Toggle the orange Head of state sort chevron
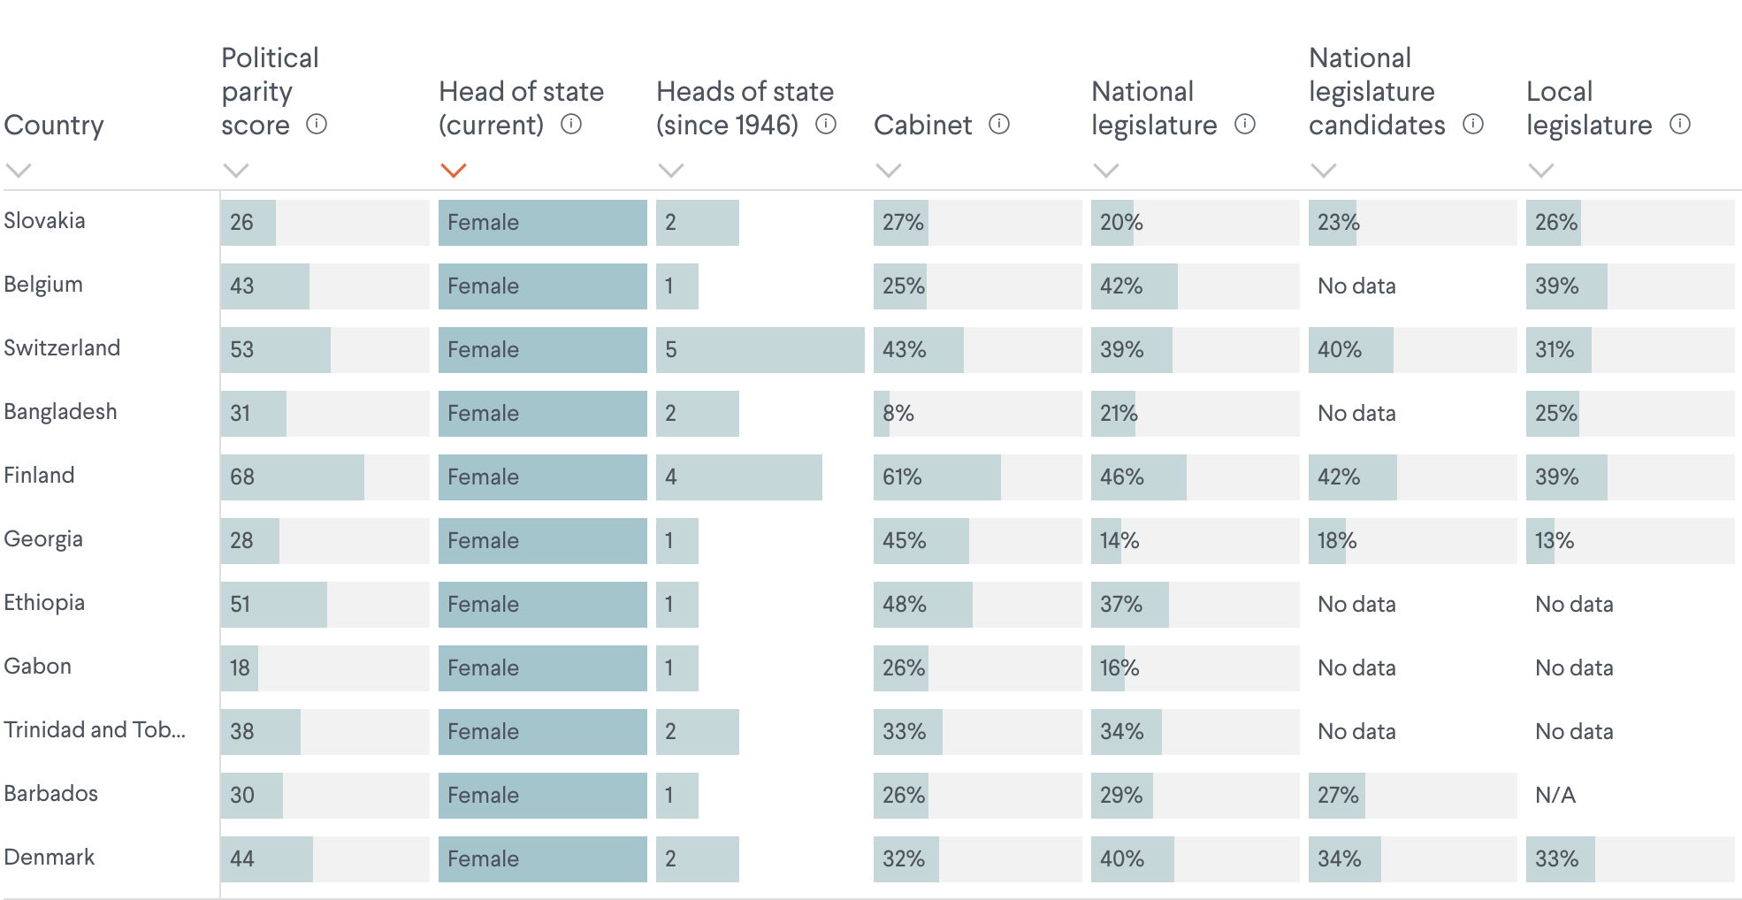The height and width of the screenshot is (900, 1742). click(454, 171)
